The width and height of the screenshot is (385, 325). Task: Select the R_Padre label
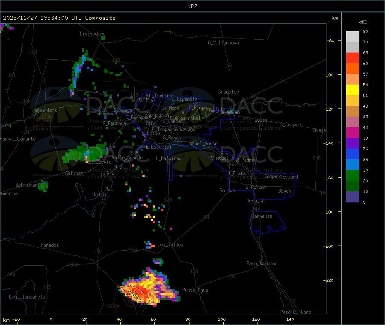[245, 160]
